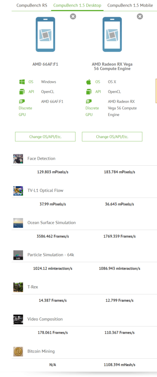Click the OS X value text
Viewport: 157px width, 377px height.
112,82
